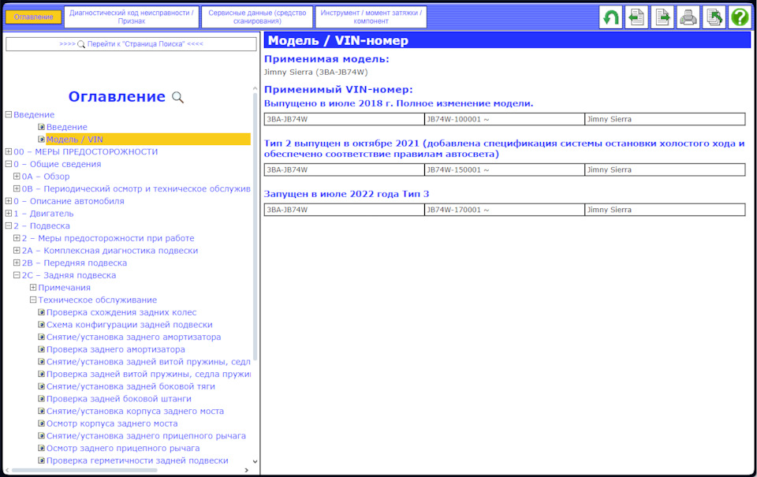Go to Страница Поиска search link
This screenshot has height=477, width=757.
point(132,44)
